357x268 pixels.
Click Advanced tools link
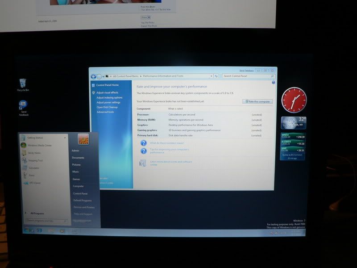pyautogui.click(x=105, y=112)
